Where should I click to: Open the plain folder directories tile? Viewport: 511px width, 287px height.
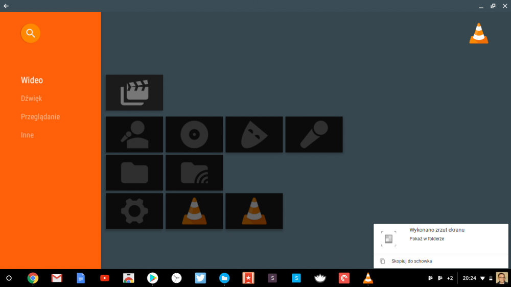coord(134,173)
